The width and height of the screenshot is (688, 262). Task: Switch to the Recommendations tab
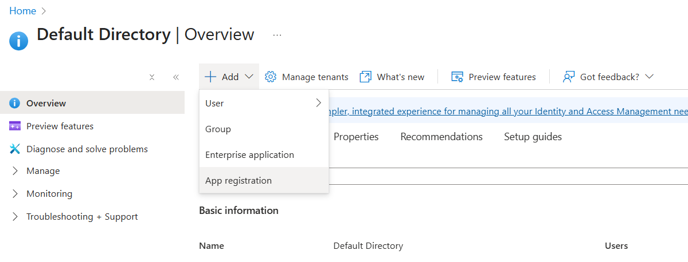point(441,137)
